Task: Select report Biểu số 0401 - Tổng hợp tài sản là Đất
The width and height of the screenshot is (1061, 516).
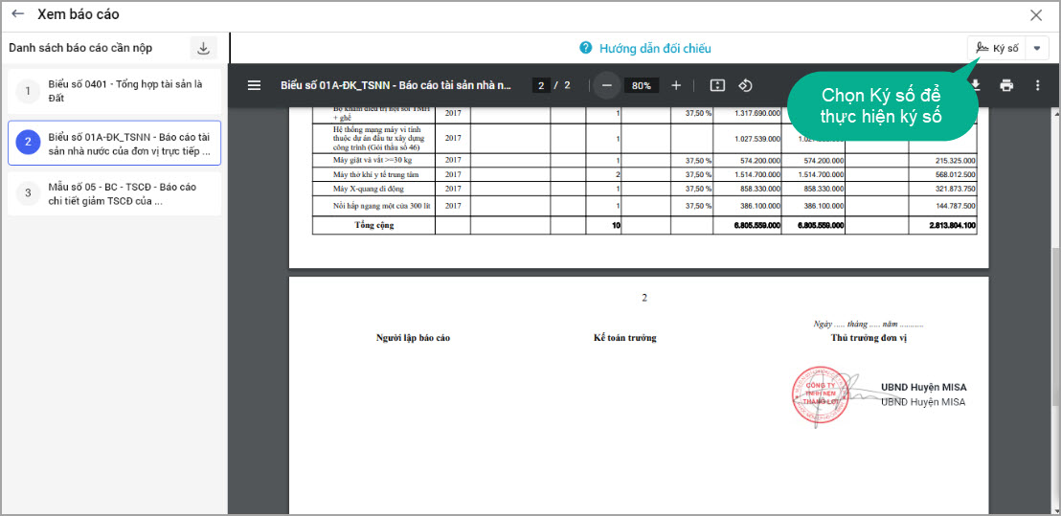Action: [114, 91]
